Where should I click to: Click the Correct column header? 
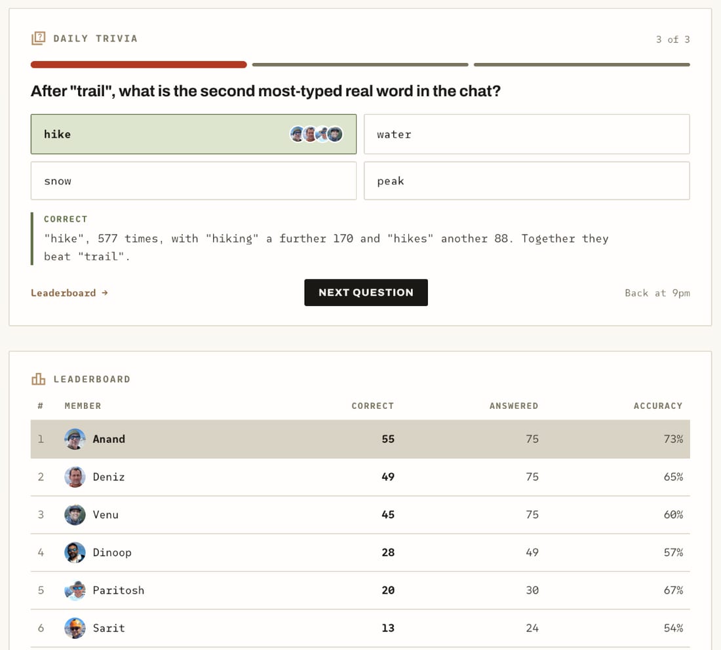(372, 406)
